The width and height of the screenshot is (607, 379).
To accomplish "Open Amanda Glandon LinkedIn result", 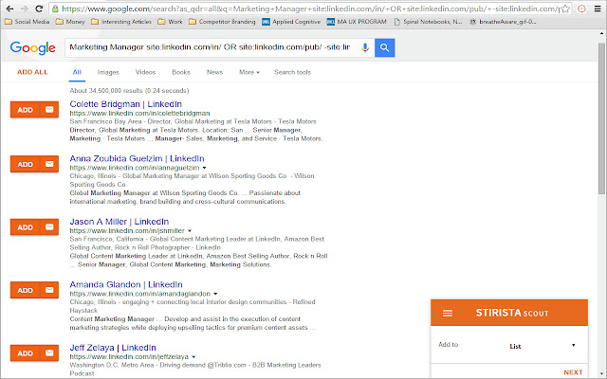I will [x=126, y=284].
